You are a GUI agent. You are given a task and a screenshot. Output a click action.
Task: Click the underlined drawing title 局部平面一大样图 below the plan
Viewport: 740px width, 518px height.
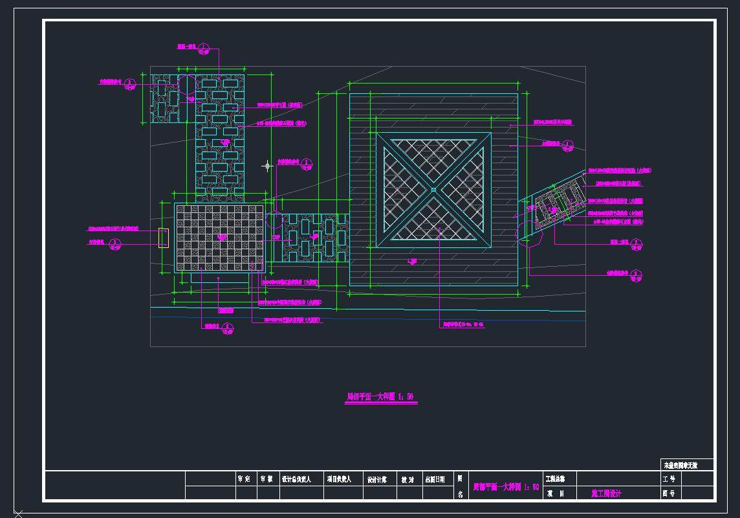pyautogui.click(x=380, y=396)
